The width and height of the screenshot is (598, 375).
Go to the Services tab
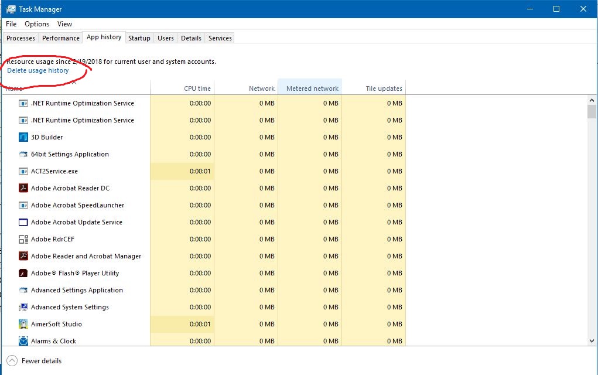pyautogui.click(x=220, y=38)
